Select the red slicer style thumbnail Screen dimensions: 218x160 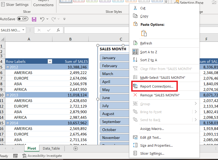coord(79,1)
